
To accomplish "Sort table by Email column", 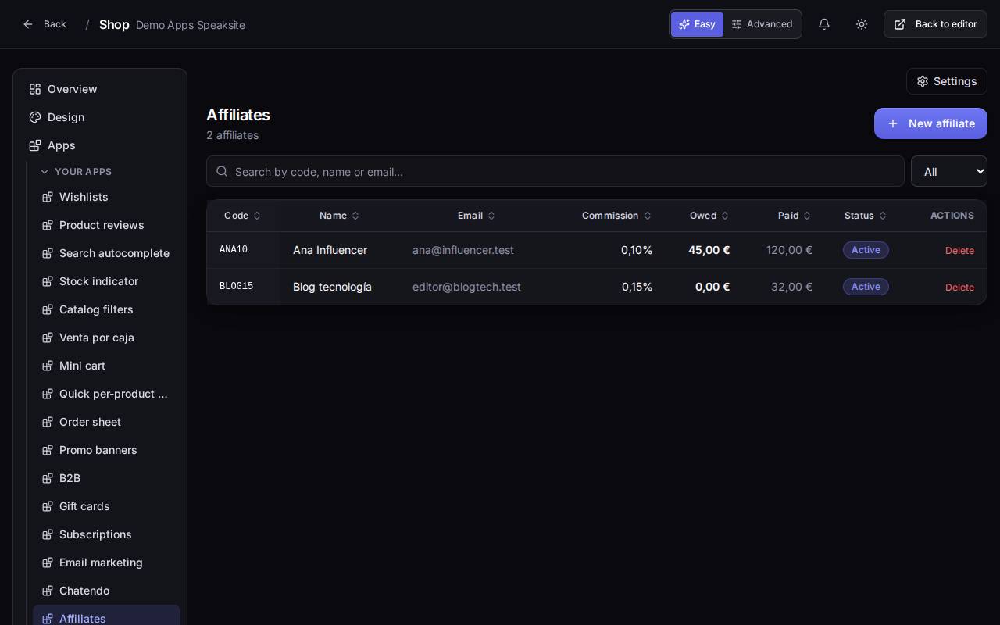I will click(x=477, y=216).
